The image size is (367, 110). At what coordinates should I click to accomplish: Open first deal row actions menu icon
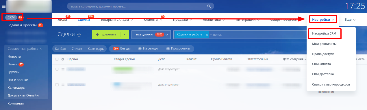(63, 69)
